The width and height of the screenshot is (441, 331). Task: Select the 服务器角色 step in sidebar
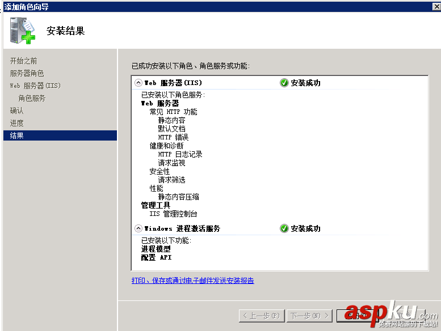(x=27, y=73)
